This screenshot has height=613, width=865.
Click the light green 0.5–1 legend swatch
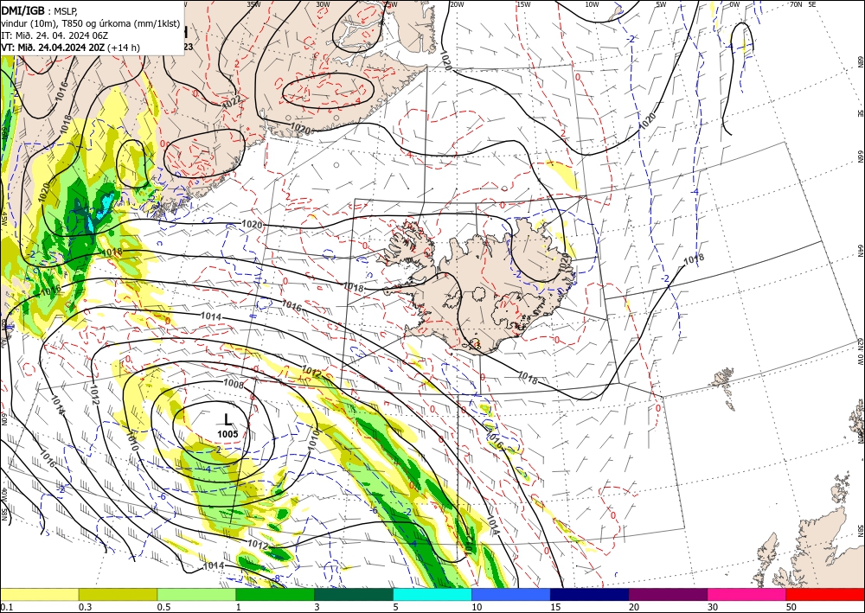(196, 594)
